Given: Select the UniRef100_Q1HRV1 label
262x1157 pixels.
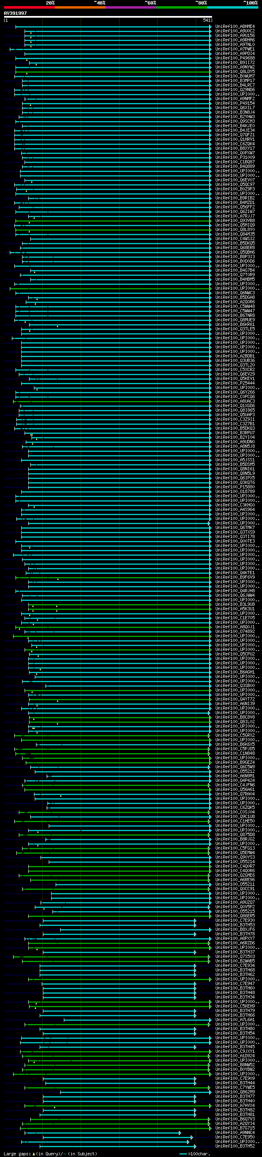Looking at the screenshot, I should click(235, 139).
